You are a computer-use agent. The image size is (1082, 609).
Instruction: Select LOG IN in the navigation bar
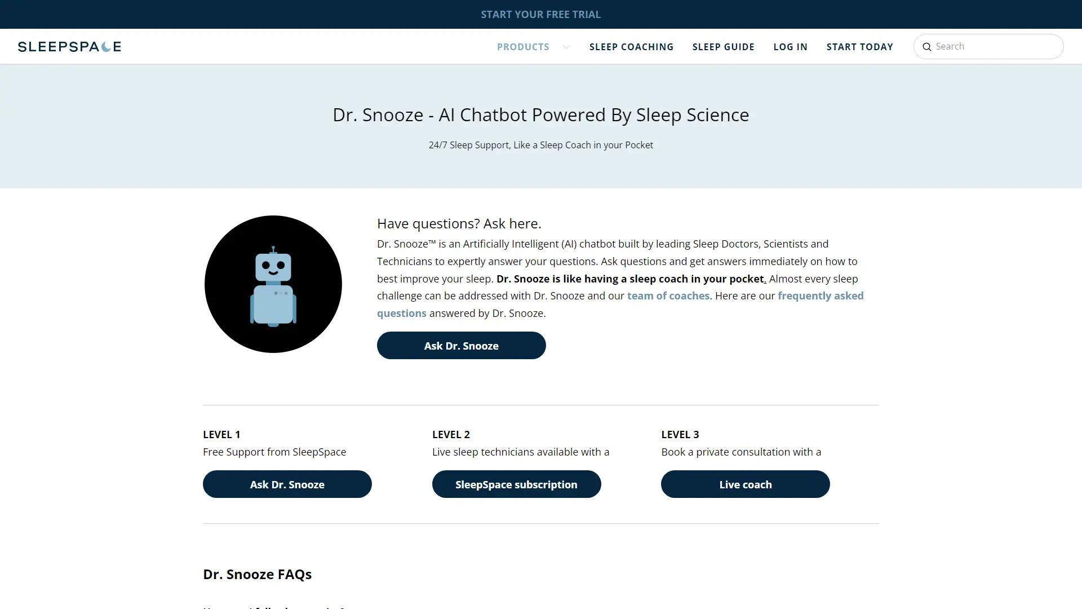[790, 47]
